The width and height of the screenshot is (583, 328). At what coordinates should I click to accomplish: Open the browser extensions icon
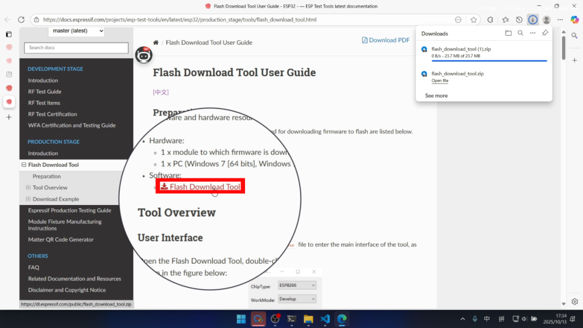[x=490, y=20]
